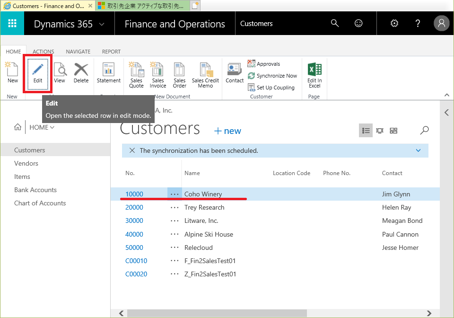Open customer number C00020 link
This screenshot has height=318, width=454.
tap(136, 274)
